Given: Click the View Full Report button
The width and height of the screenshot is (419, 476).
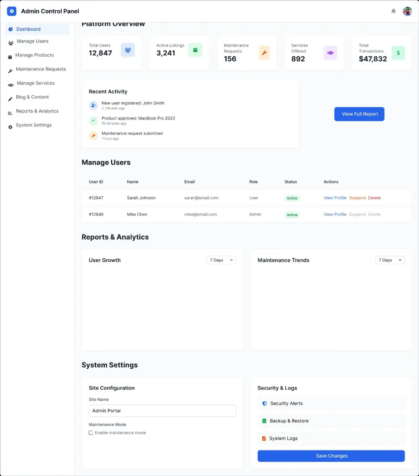Looking at the screenshot, I should 359,114.
